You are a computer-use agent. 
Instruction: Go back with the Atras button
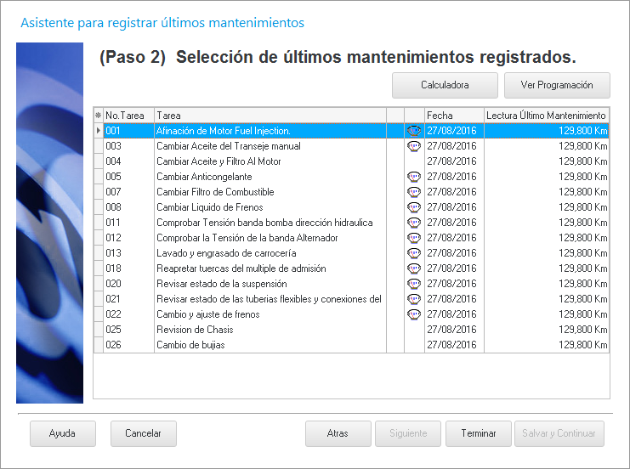(x=338, y=433)
